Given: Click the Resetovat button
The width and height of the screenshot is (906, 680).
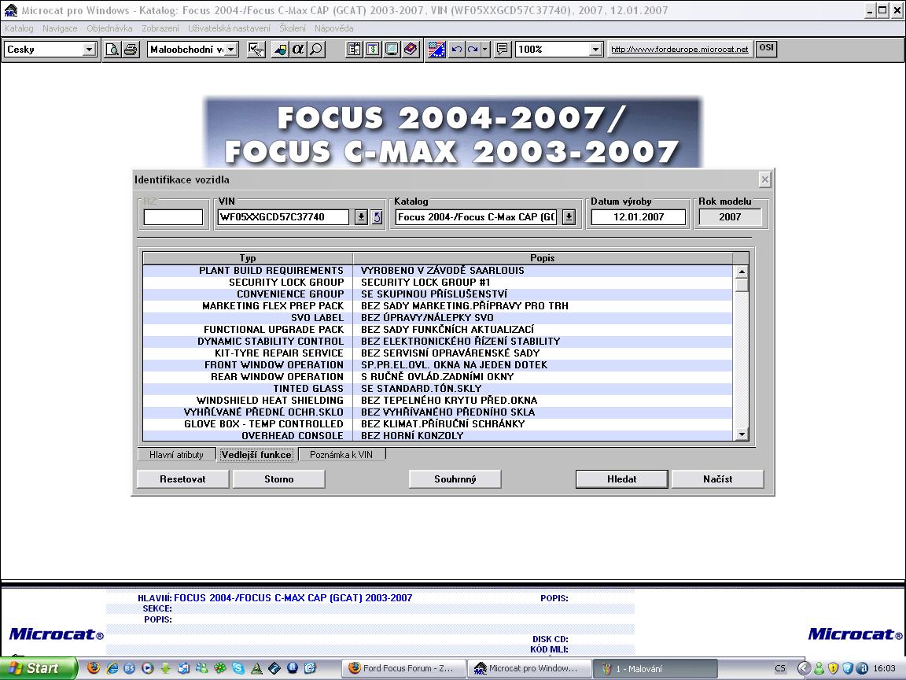Looking at the screenshot, I should 182,479.
